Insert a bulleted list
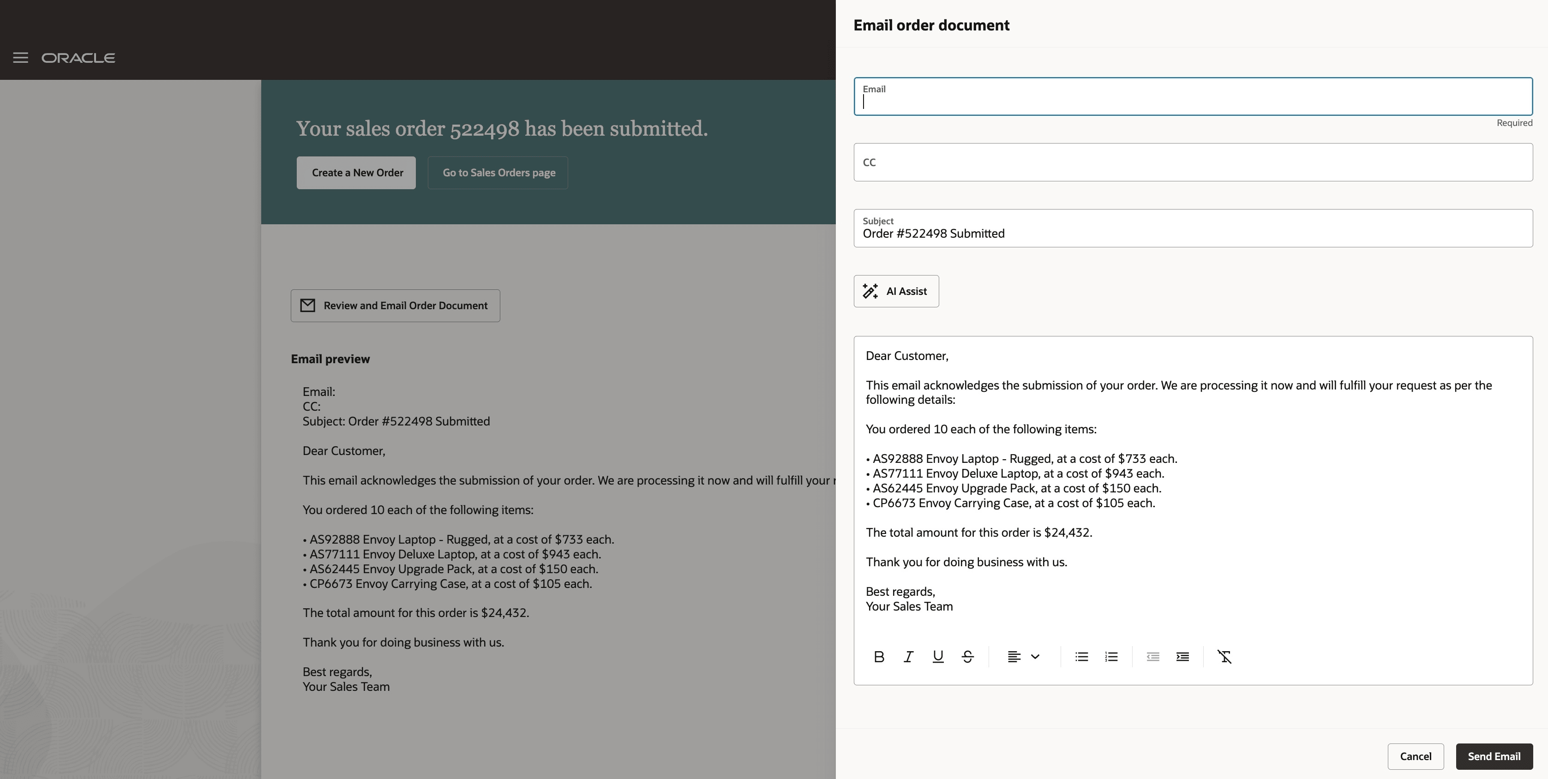This screenshot has width=1548, height=779. tap(1082, 656)
